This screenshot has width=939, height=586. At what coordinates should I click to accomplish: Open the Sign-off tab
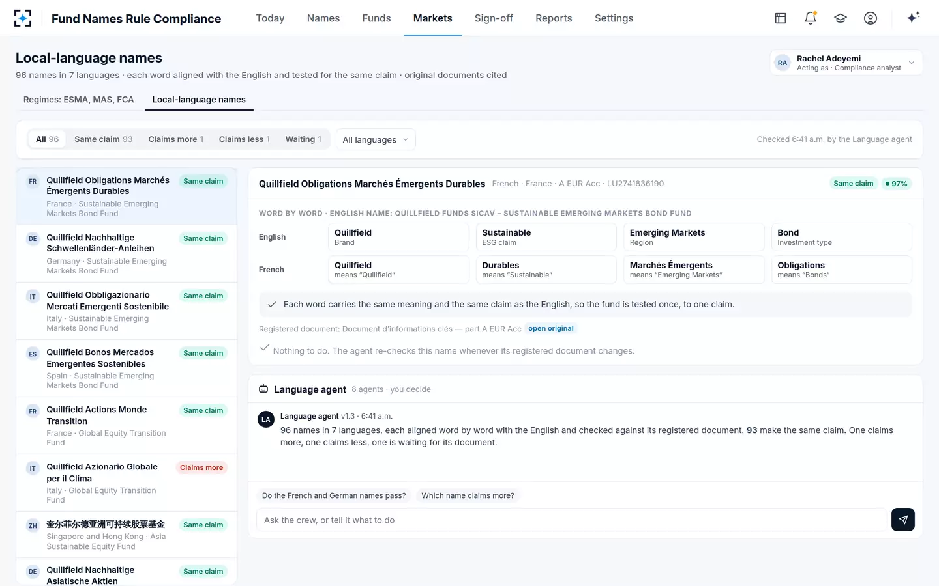pyautogui.click(x=494, y=18)
